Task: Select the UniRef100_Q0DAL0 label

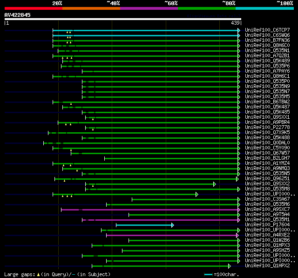Action: click(x=267, y=143)
